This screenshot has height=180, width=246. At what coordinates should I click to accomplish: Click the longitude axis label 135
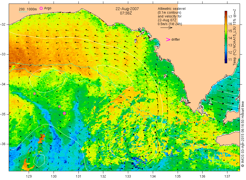tap(178, 176)
